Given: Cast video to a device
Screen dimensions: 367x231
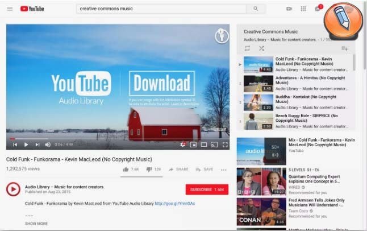Looking at the screenshot, I should click(214, 145).
